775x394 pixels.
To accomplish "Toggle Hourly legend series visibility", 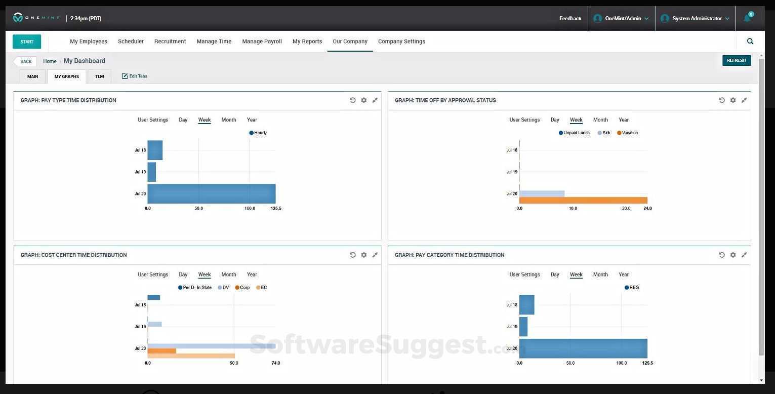I will 258,133.
